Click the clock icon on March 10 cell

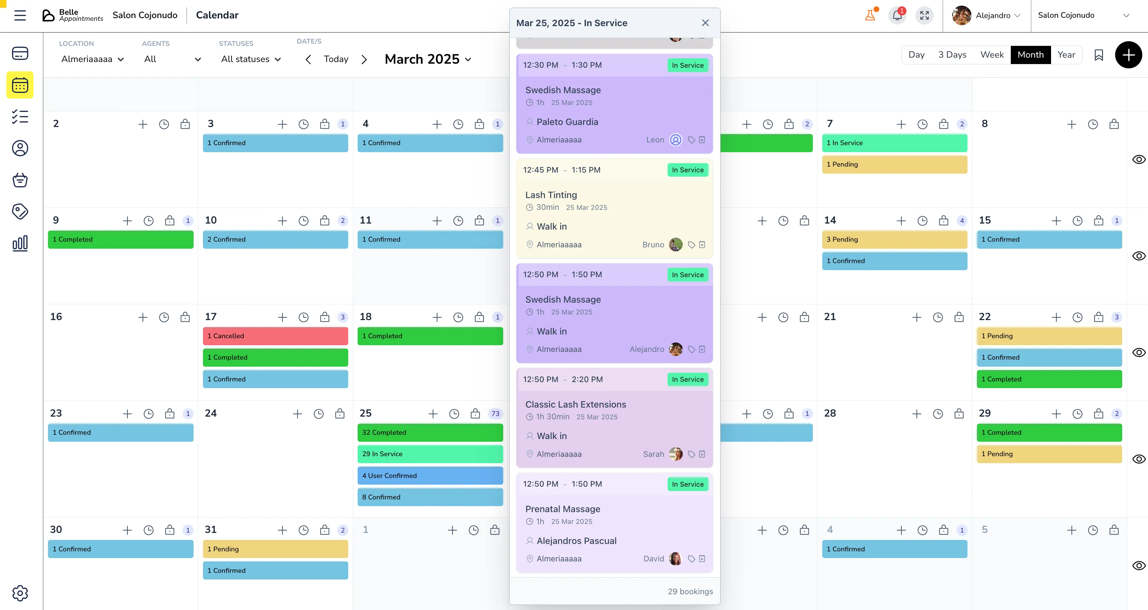click(x=304, y=221)
